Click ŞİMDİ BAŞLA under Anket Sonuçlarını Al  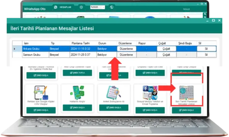tap(114, 108)
